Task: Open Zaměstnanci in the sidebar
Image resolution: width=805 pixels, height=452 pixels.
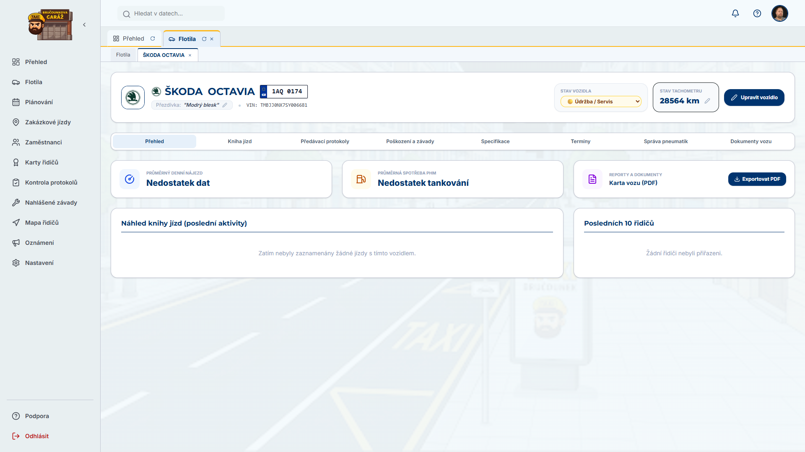Action: [x=50, y=142]
